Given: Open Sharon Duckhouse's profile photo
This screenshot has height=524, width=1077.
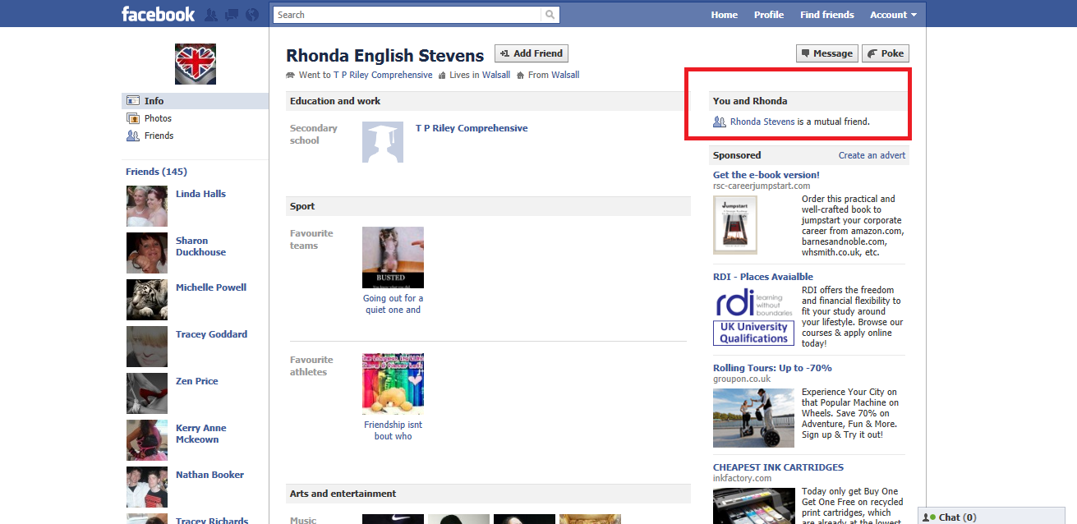Looking at the screenshot, I should (x=147, y=253).
